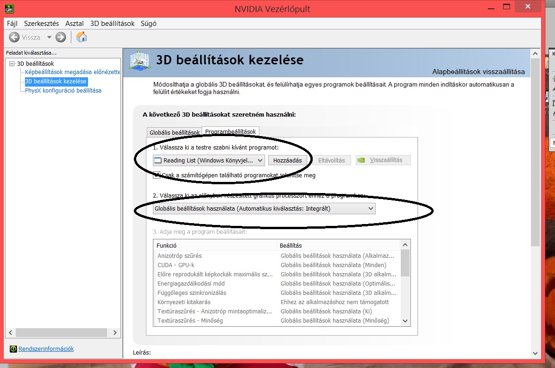Image resolution: width=555 pixels, height=368 pixels.
Task: Click left tree panel scroll right arrow
Action: click(x=115, y=333)
